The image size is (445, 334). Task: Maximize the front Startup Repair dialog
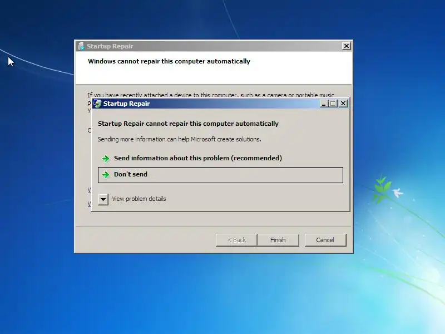click(333, 104)
